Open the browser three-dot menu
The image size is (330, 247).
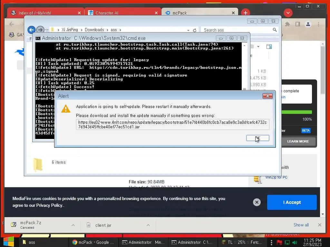318,24
